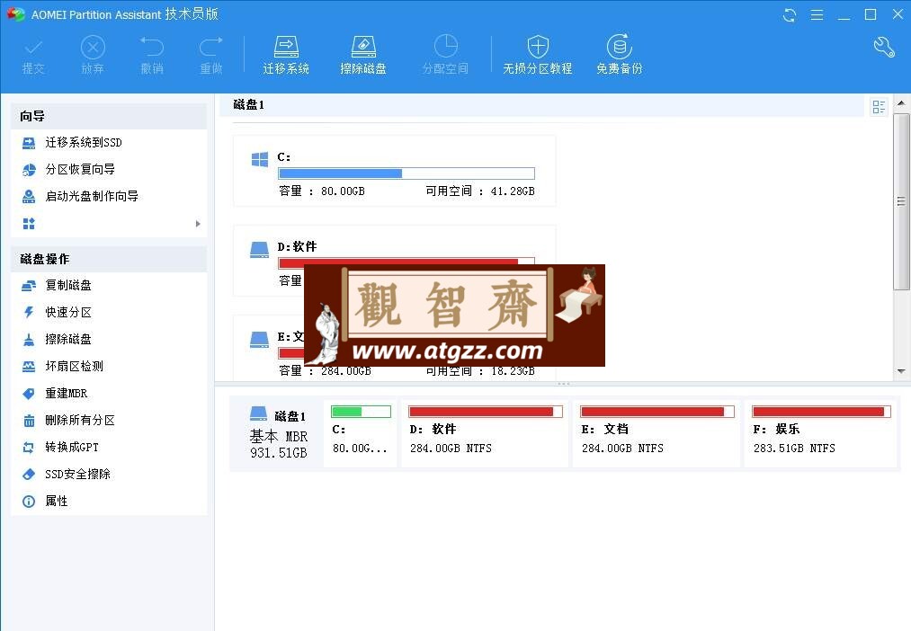Click the refresh icon in title bar

(x=789, y=15)
